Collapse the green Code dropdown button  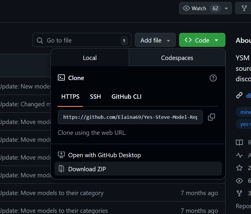point(202,40)
